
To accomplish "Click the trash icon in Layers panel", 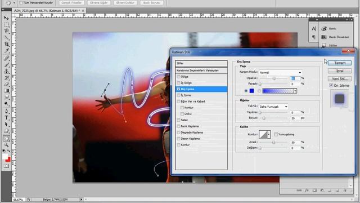I will [x=345, y=191].
